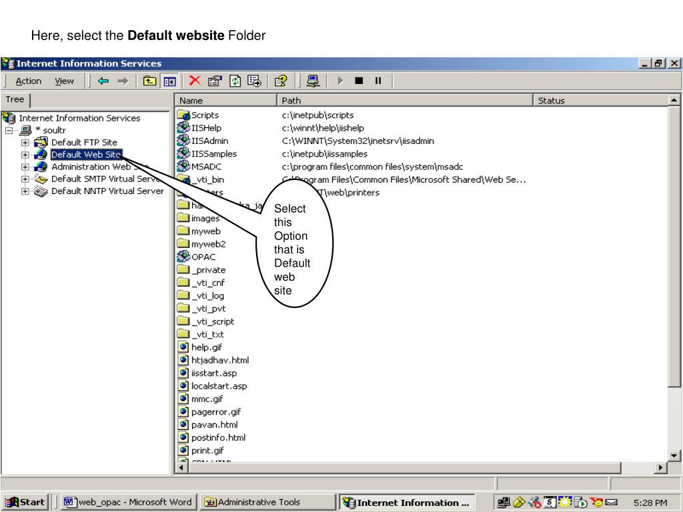The width and height of the screenshot is (683, 512).
Task: Click the Default FTP Site icon
Action: click(x=41, y=142)
